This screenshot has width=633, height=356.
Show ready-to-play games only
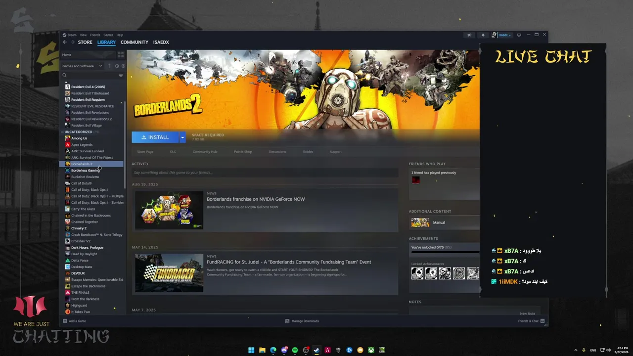click(123, 66)
